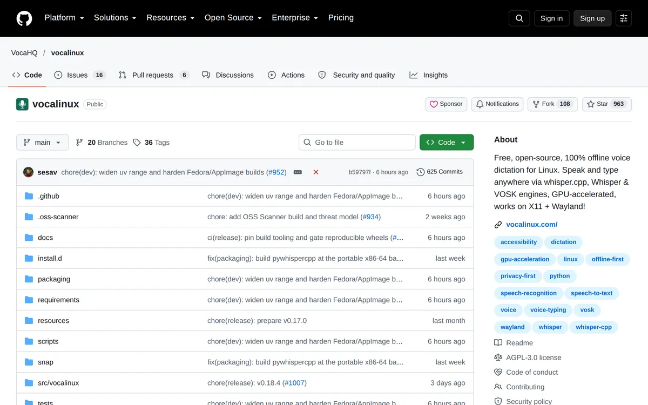The image size is (648, 405).
Task: Click sesav's avatar in latest commit
Action: pos(29,172)
